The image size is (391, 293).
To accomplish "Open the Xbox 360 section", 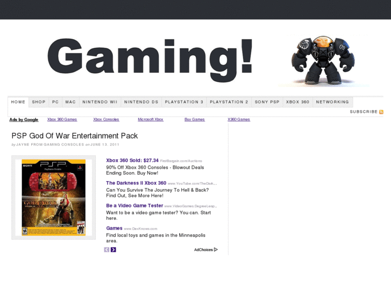I will (x=298, y=102).
